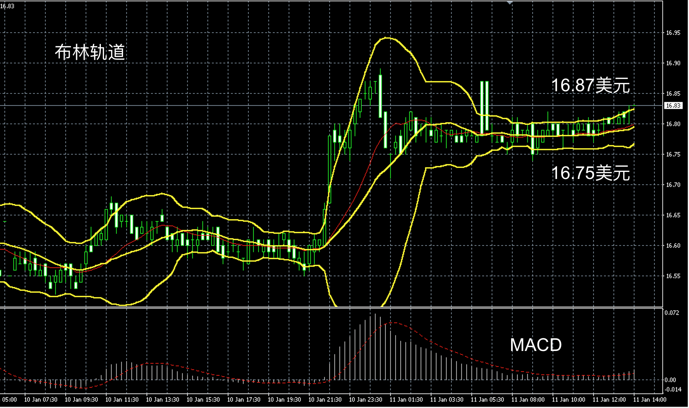This screenshot has height=408, width=689.
Task: Click the 16.55 price scale label
Action: point(673,276)
